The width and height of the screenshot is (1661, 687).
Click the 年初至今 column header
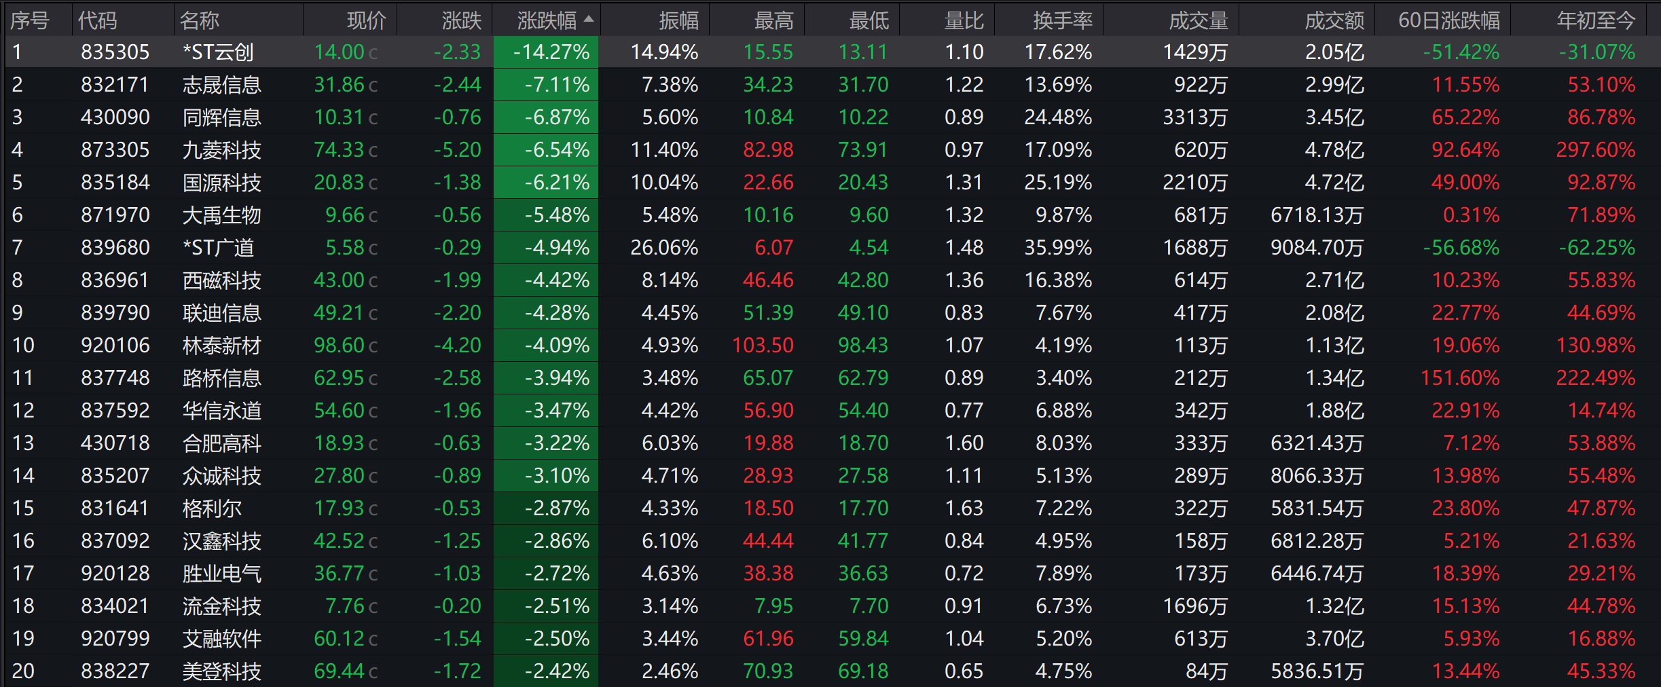tap(1596, 21)
